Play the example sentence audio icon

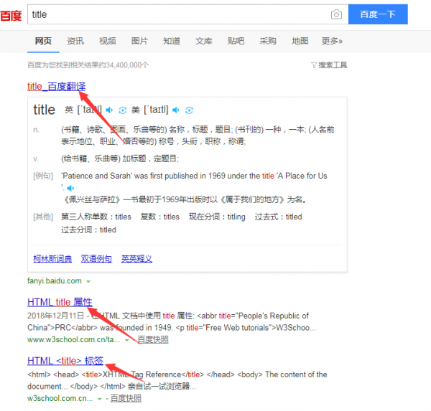point(70,187)
